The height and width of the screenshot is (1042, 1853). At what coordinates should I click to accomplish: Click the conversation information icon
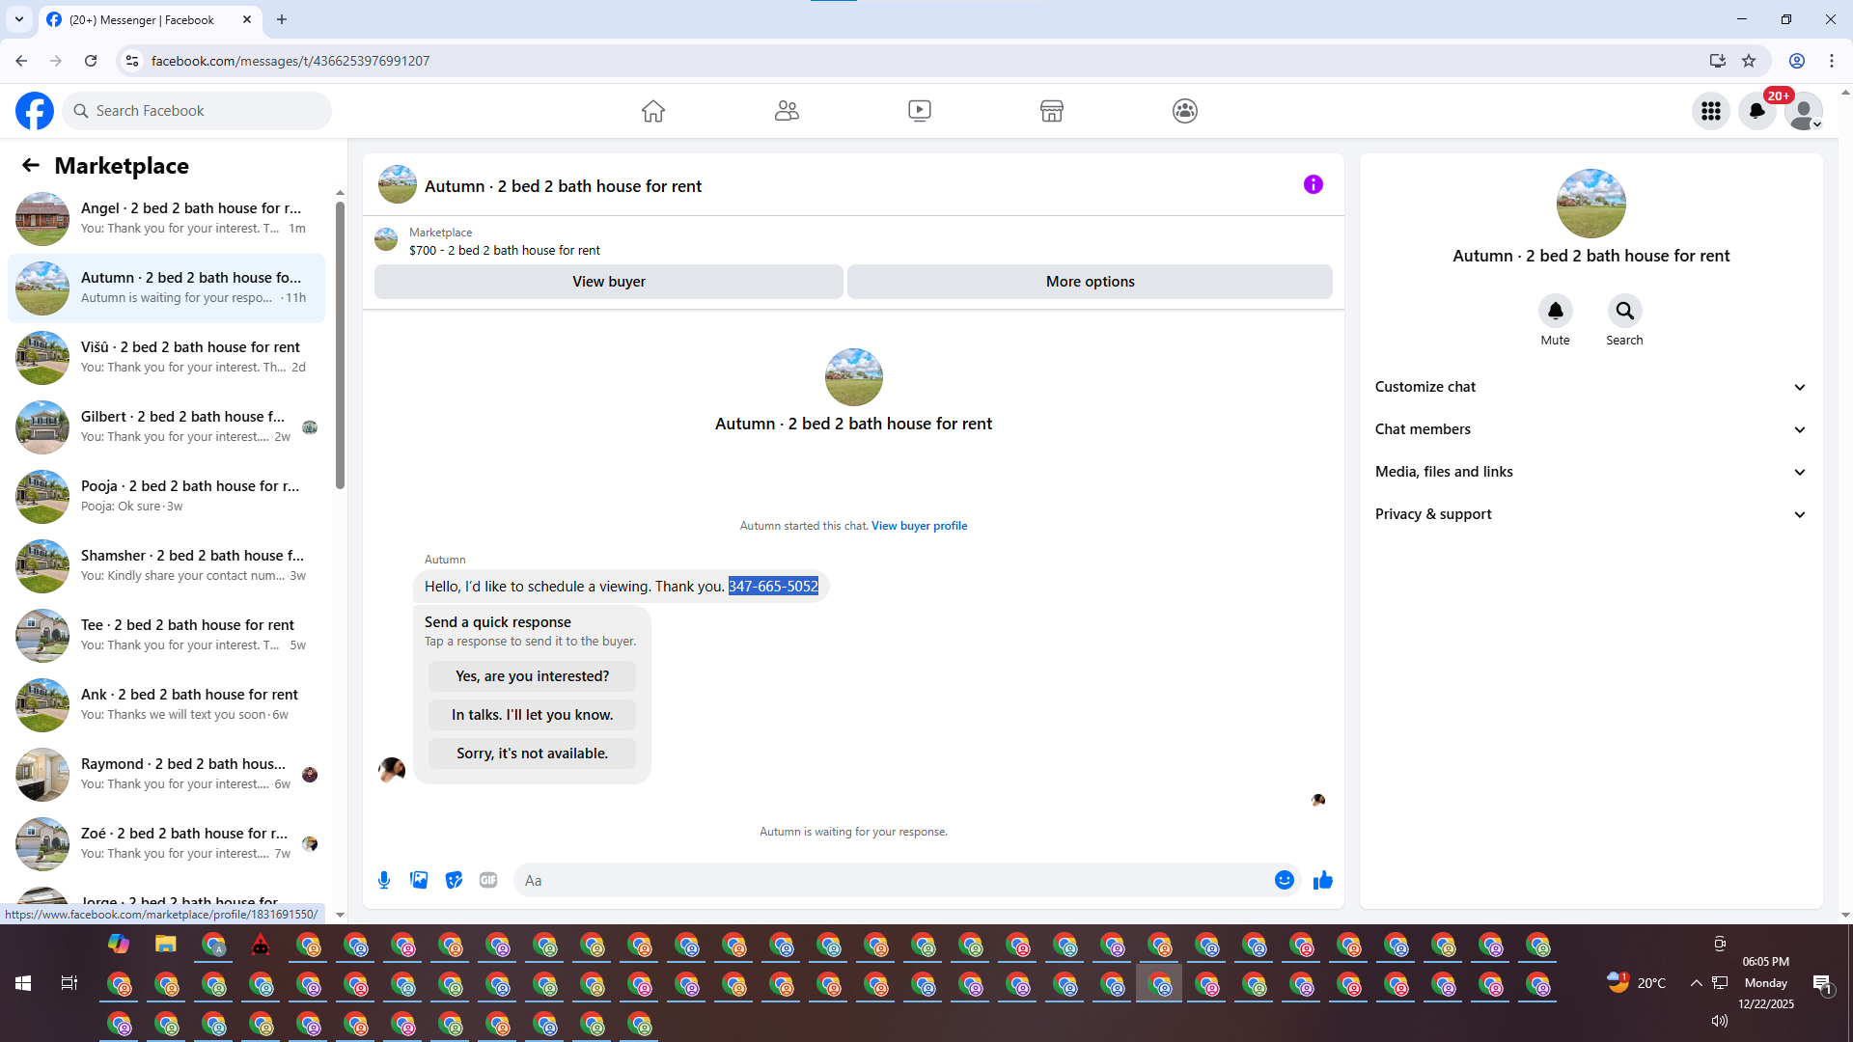pos(1313,184)
